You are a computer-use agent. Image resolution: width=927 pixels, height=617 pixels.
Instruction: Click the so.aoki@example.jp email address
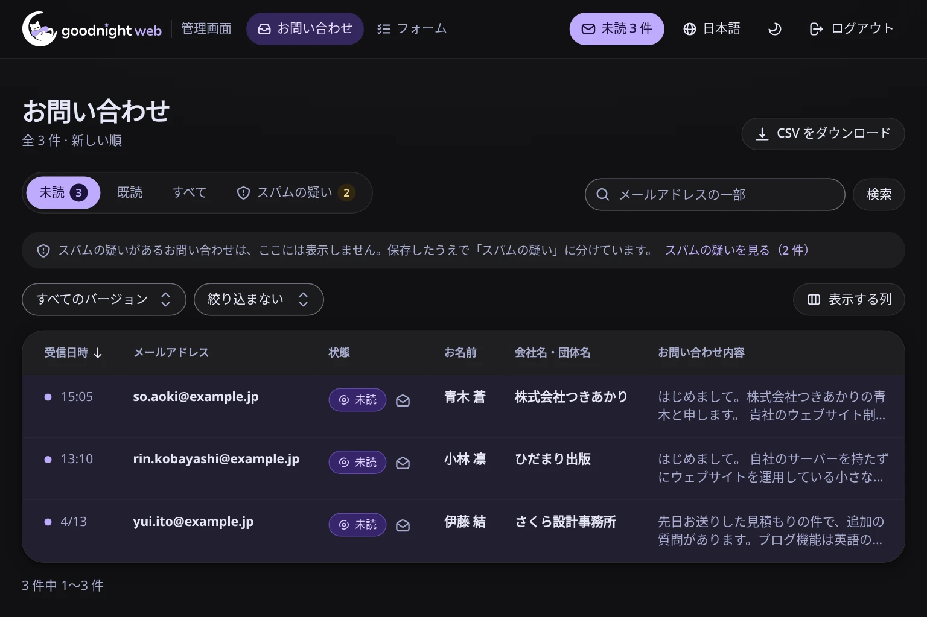196,397
